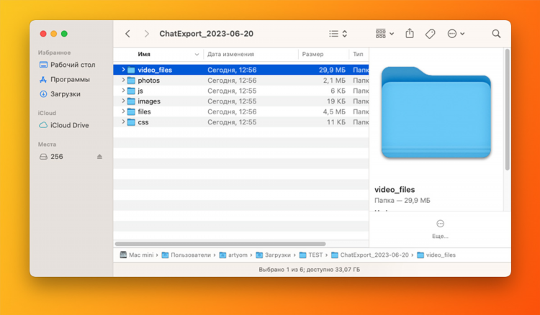The width and height of the screenshot is (540, 315).
Task: Go back with the left arrow button
Action: coord(127,34)
